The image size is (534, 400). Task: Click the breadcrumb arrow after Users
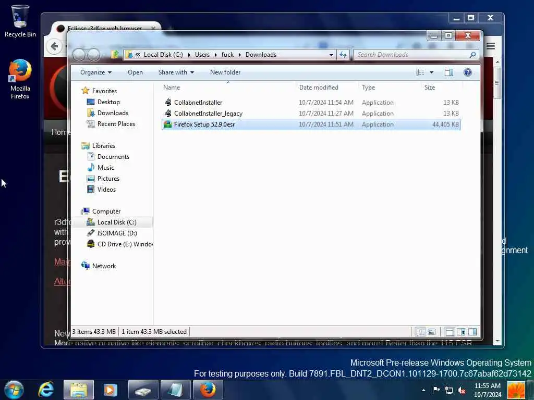pyautogui.click(x=215, y=55)
